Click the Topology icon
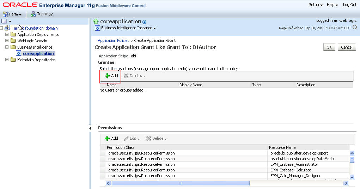 coord(33,14)
